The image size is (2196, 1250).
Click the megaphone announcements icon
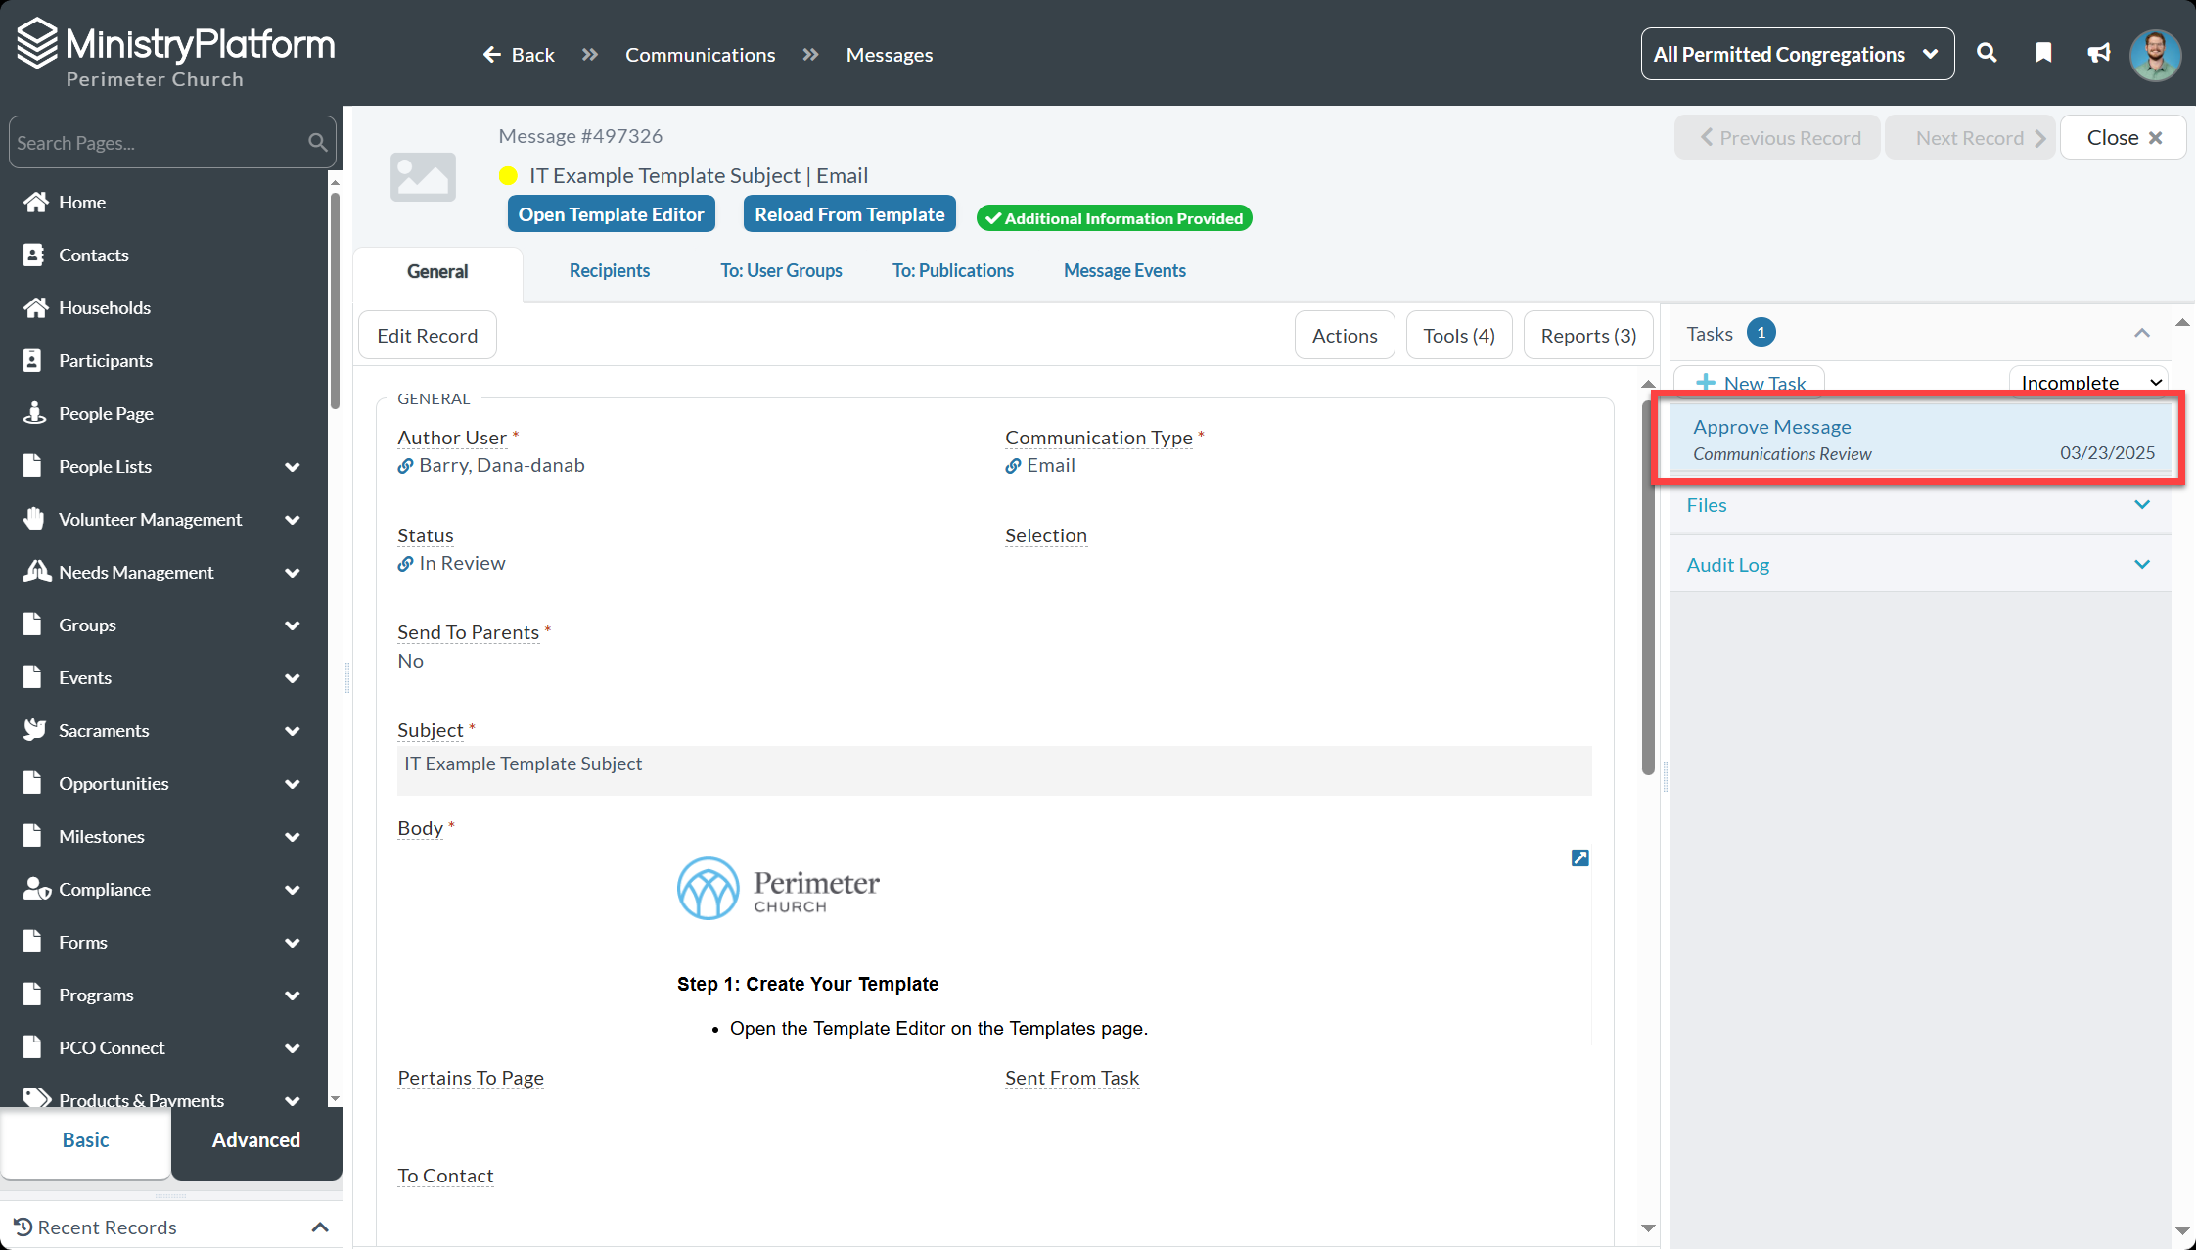[x=2098, y=54]
